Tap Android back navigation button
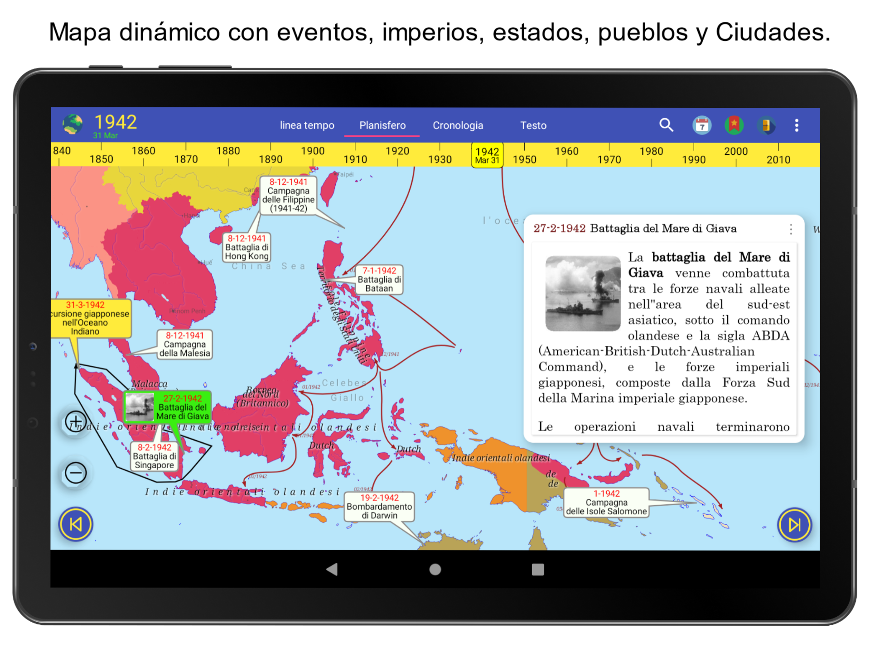Image resolution: width=870 pixels, height=652 pixels. pos(332,569)
